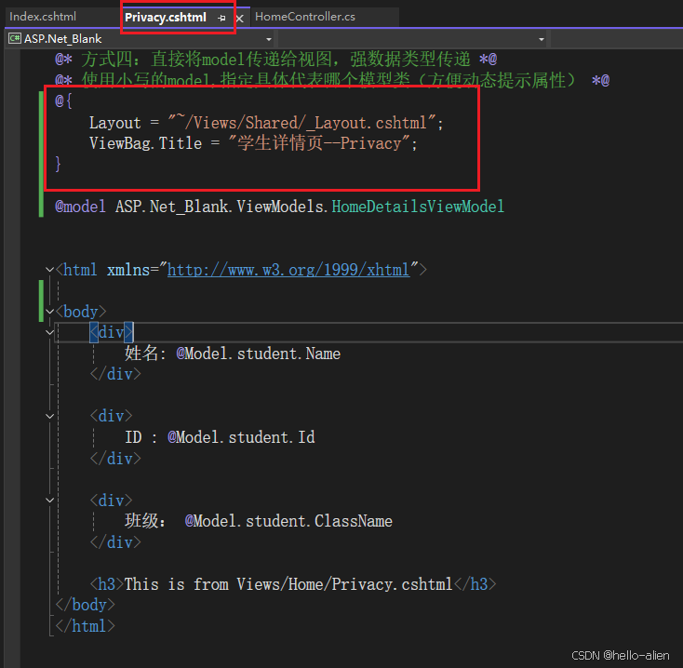Click the Layout variable name
The width and height of the screenshot is (683, 668).
coord(115,123)
